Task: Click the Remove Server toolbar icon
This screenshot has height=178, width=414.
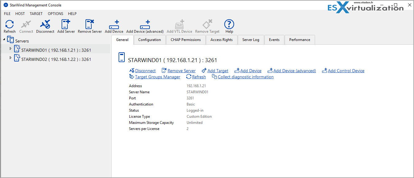Action: (x=89, y=24)
